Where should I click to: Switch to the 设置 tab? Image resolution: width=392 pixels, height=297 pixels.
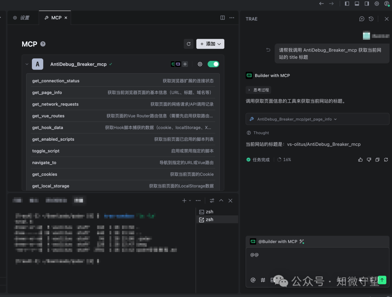(21, 18)
